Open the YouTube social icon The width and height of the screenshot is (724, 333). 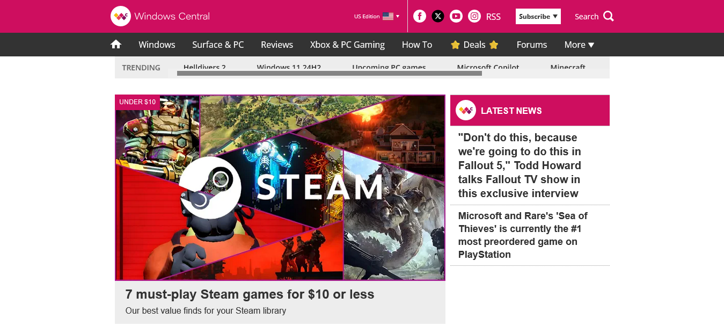tap(456, 16)
